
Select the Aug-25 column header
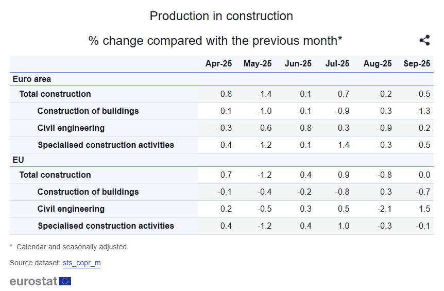point(378,64)
